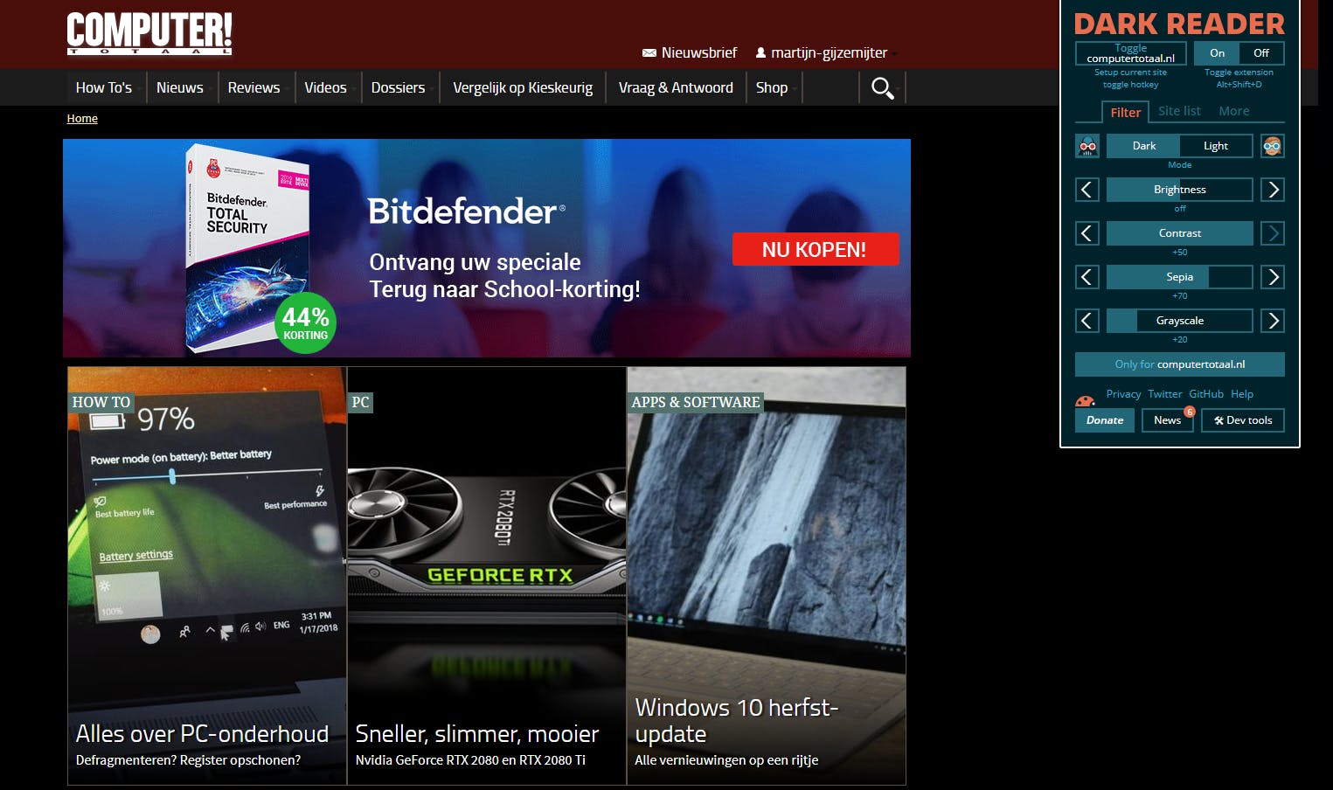Click the "Terug naar School-korting!" banner text
Viewport: 1333px width, 790px height.
(505, 289)
